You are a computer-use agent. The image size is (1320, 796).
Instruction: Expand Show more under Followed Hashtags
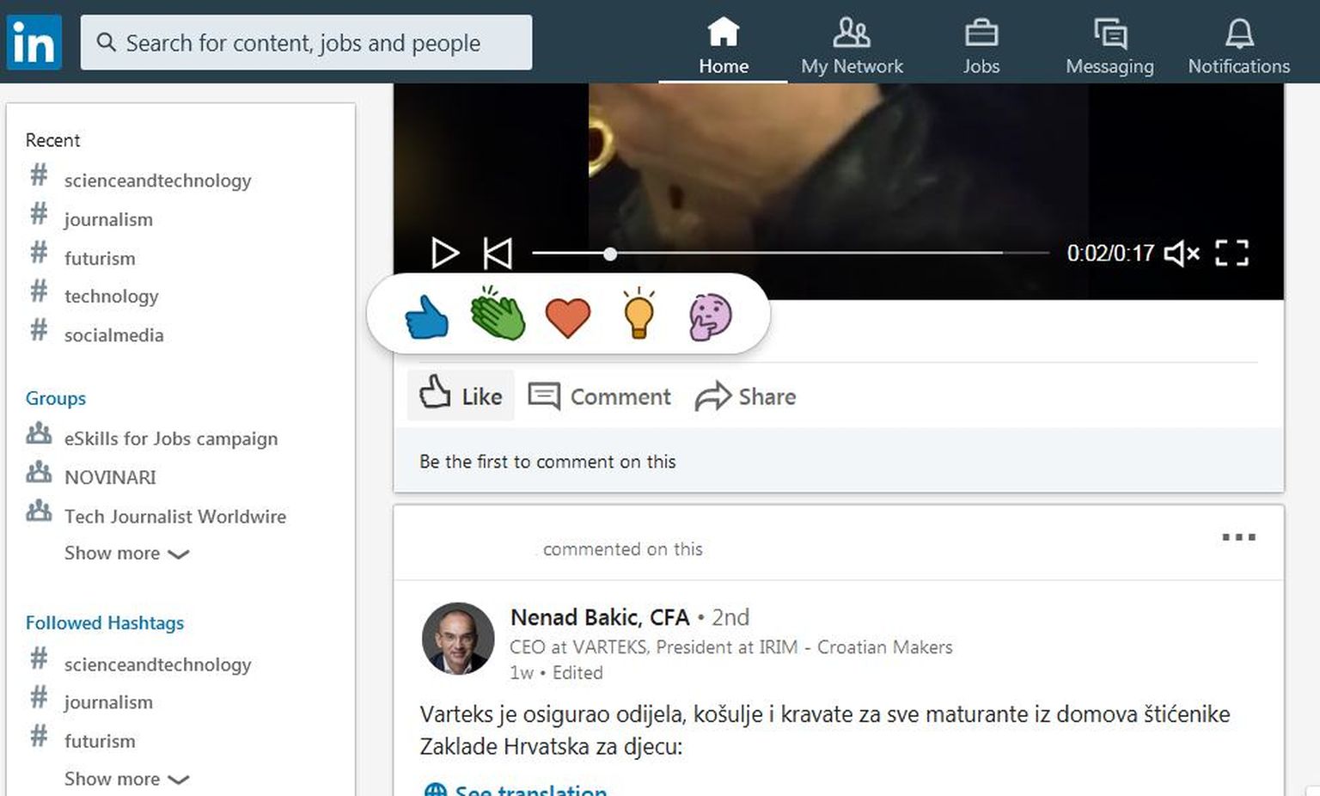[x=126, y=779]
